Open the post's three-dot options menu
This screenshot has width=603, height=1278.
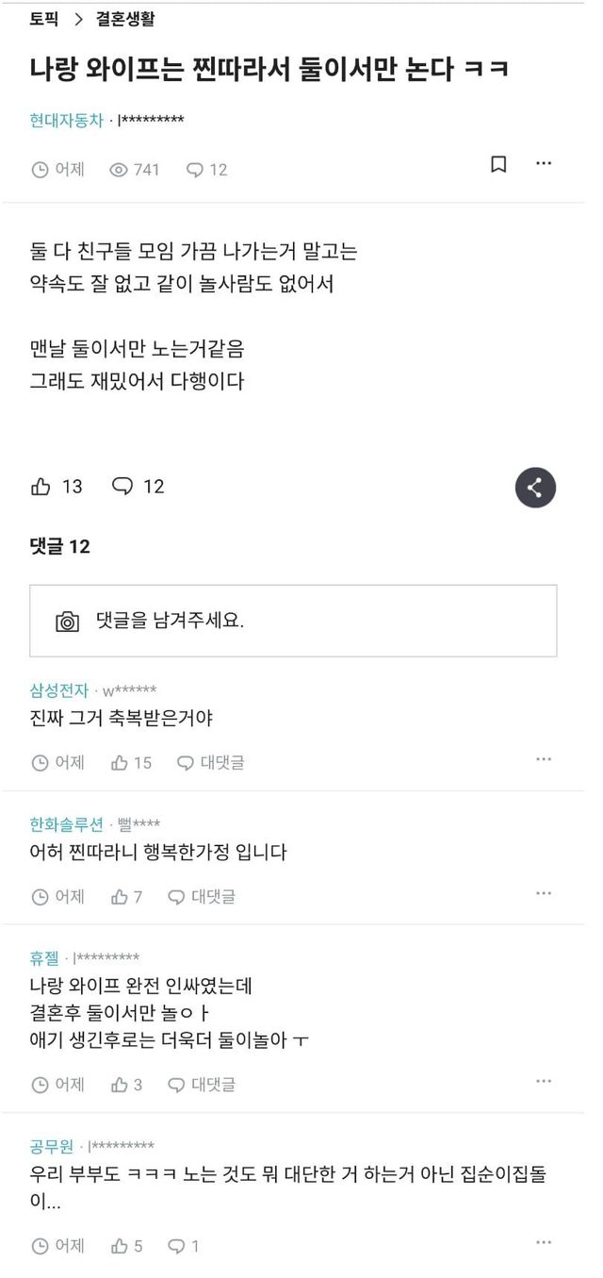point(544,163)
